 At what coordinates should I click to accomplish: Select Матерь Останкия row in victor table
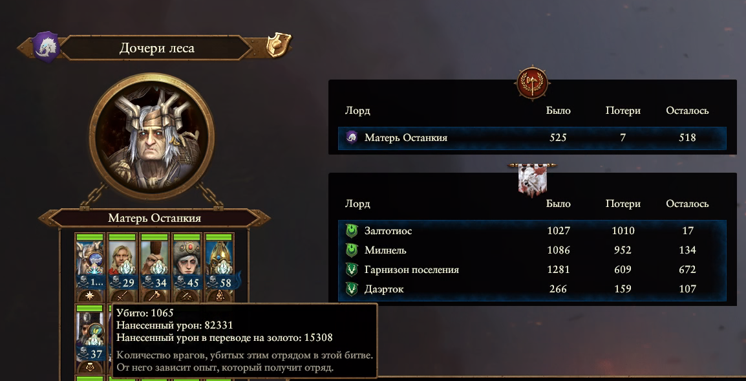point(532,138)
